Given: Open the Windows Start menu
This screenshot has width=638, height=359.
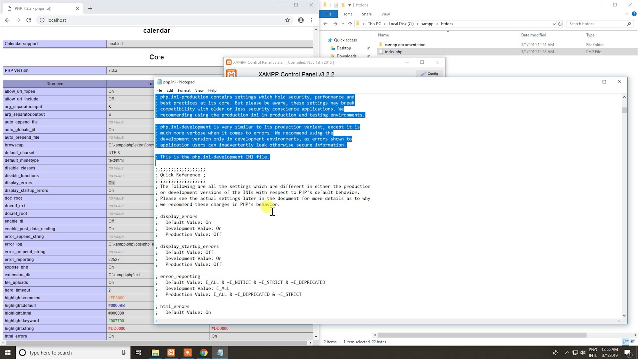Looking at the screenshot, I should (x=7, y=353).
